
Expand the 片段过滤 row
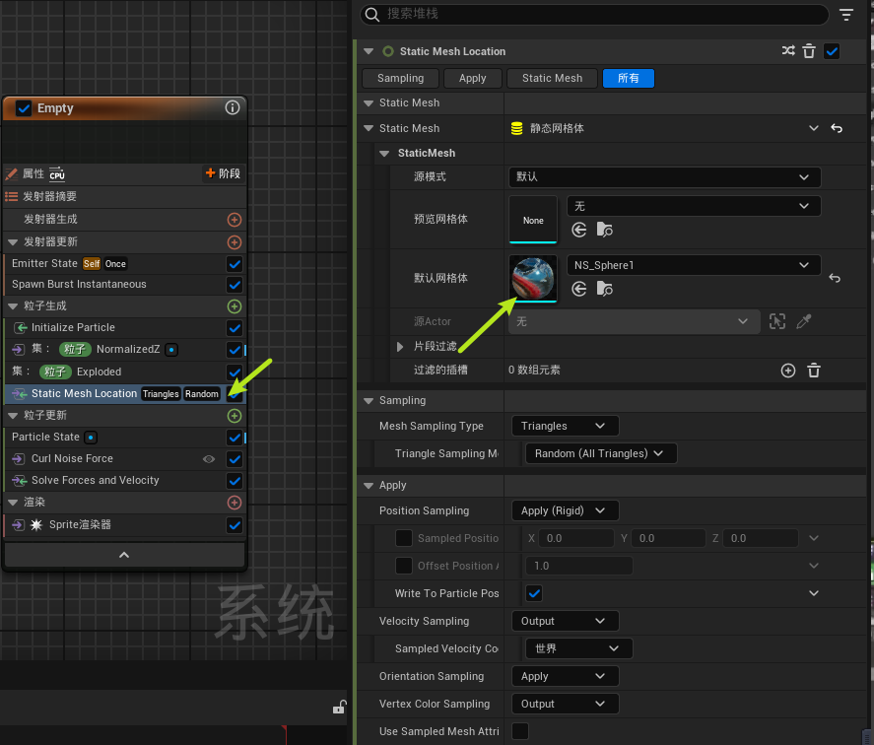(399, 346)
